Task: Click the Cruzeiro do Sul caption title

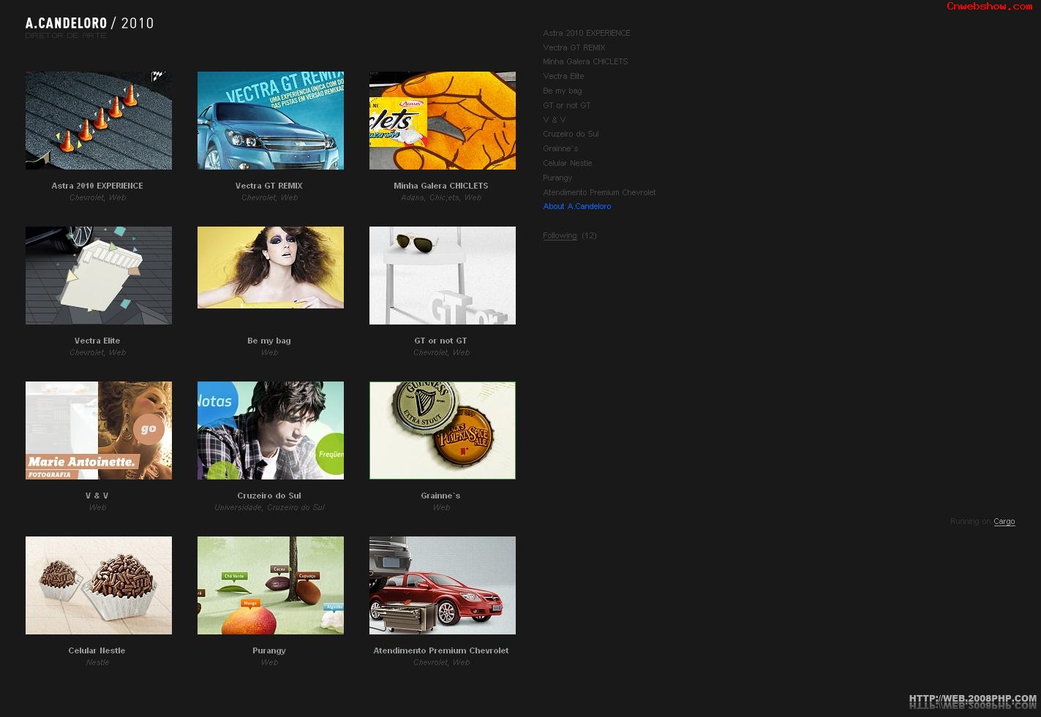Action: tap(269, 496)
